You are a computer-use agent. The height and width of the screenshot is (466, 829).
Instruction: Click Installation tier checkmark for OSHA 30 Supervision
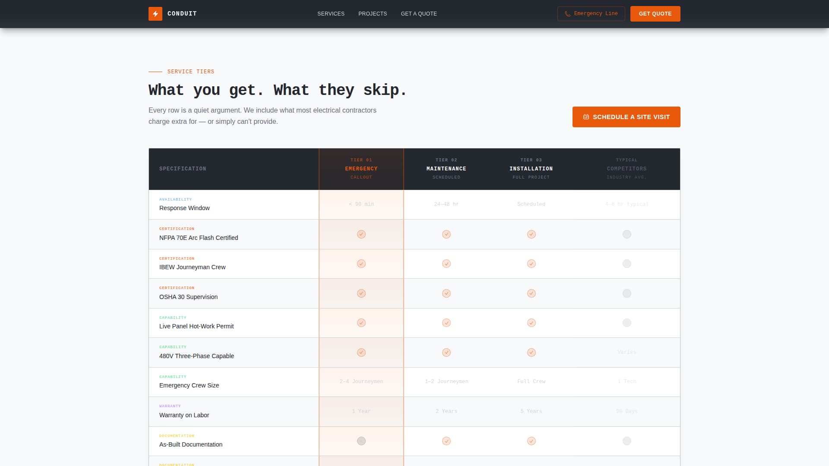532,293
